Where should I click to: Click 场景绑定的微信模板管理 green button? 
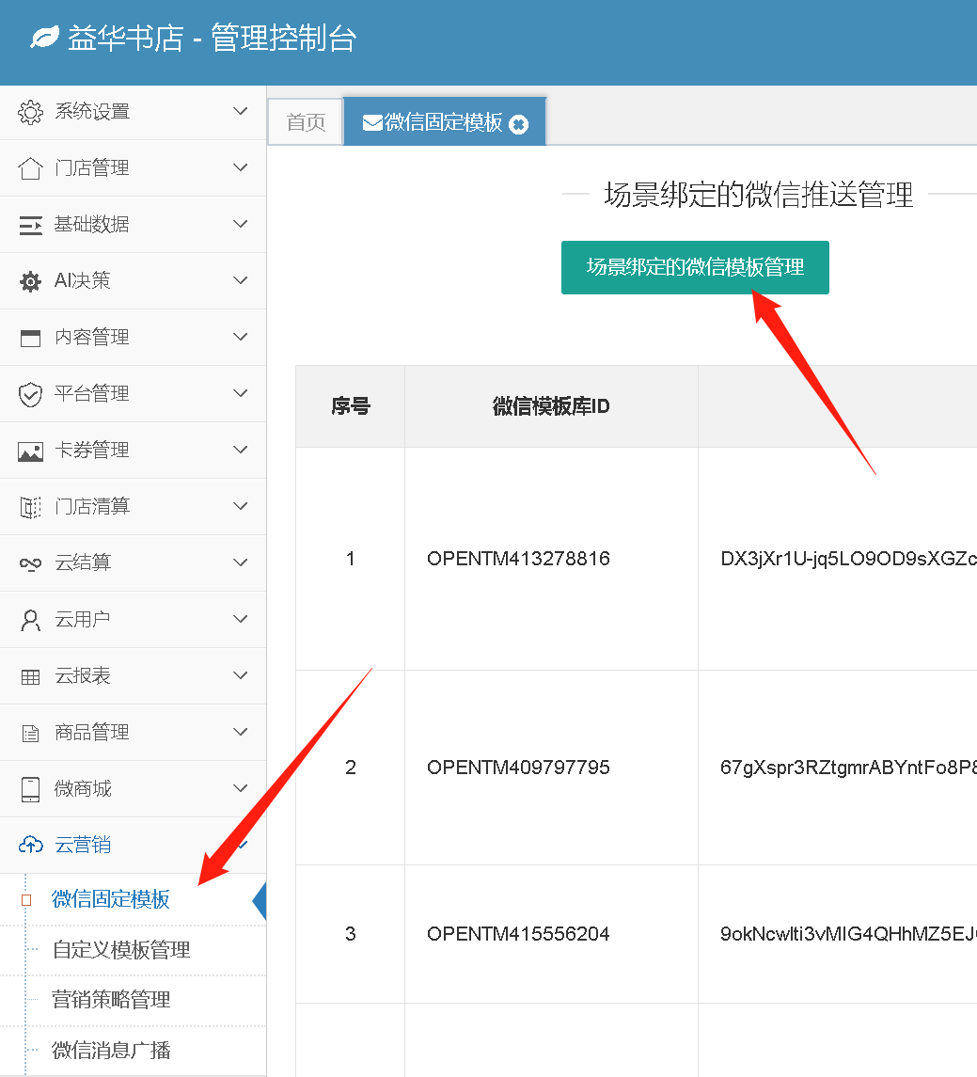(695, 268)
